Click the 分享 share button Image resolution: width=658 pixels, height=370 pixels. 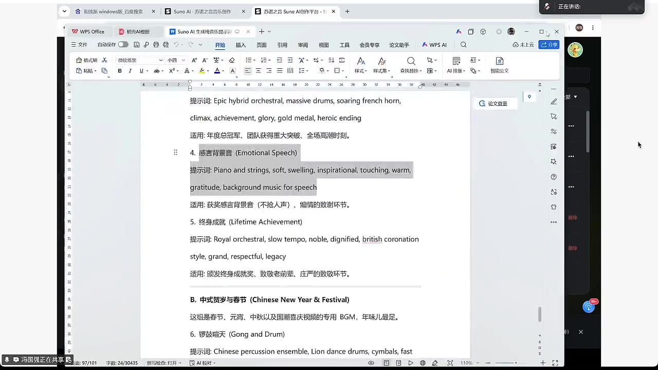[x=549, y=45]
